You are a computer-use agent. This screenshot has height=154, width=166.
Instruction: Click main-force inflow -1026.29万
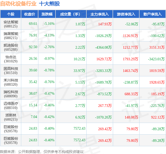(103, 36)
